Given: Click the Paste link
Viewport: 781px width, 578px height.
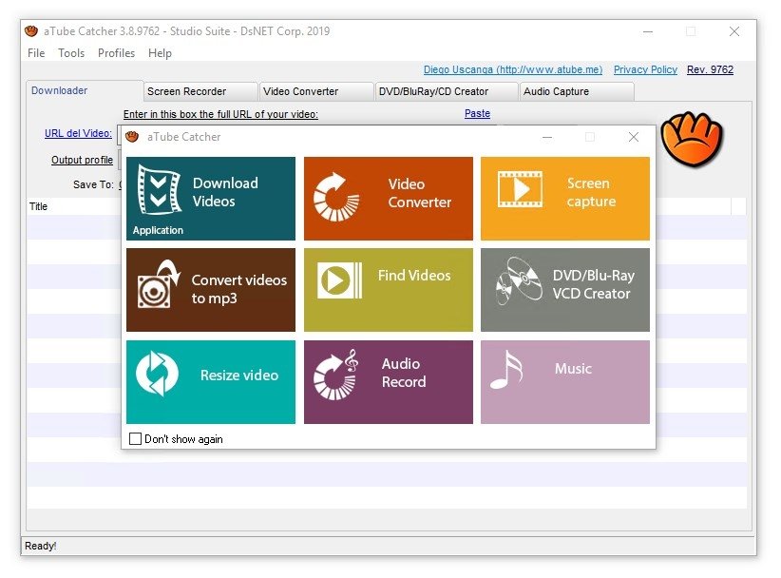Looking at the screenshot, I should (477, 114).
